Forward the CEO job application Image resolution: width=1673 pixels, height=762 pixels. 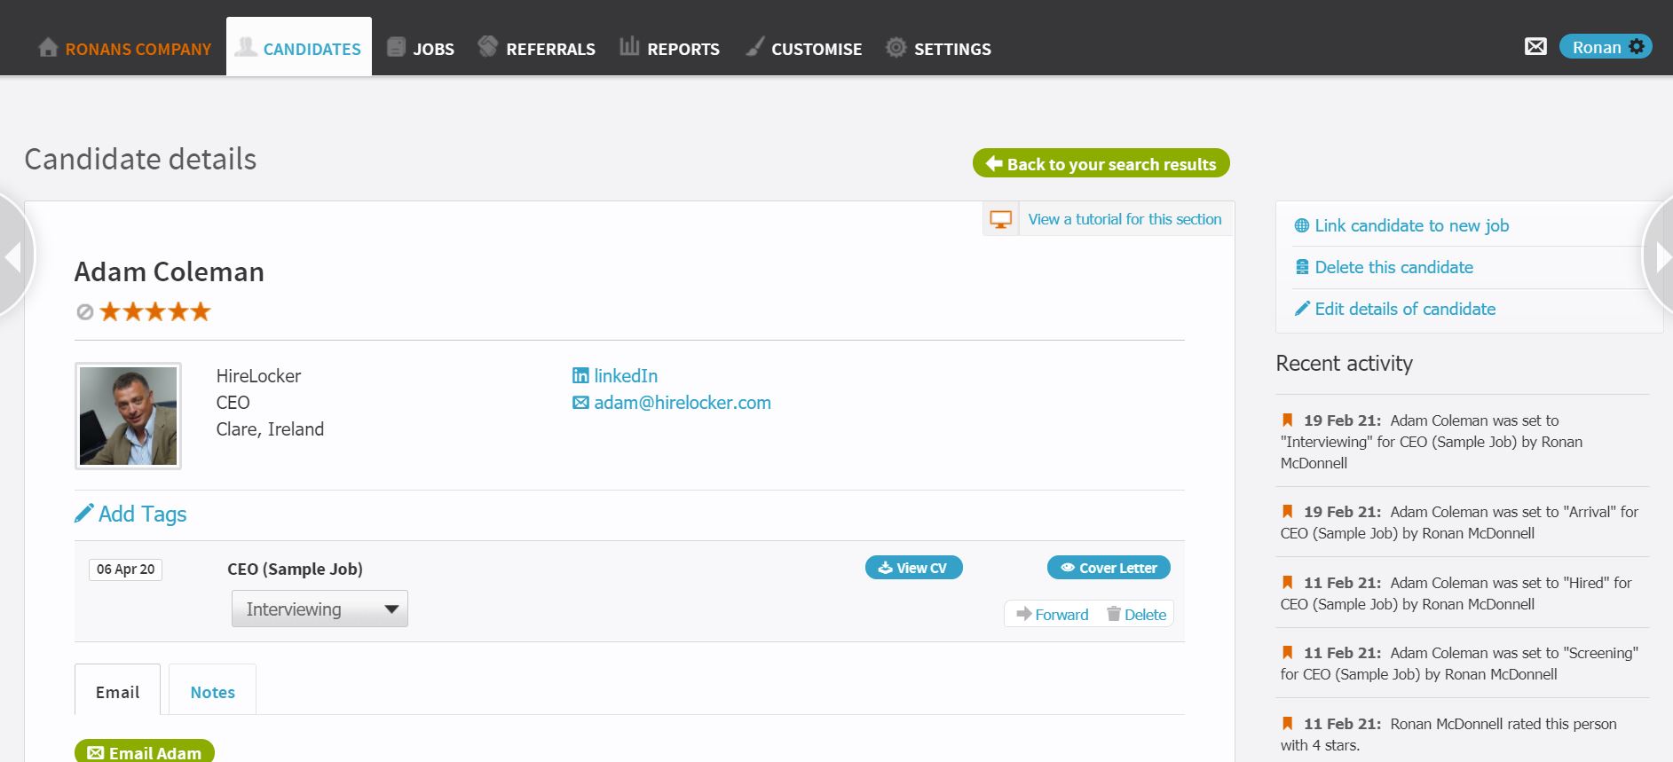click(1053, 615)
